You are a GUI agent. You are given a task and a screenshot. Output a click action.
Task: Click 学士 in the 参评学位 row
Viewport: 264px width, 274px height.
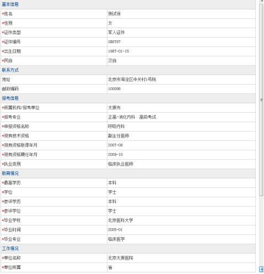coord(112,211)
